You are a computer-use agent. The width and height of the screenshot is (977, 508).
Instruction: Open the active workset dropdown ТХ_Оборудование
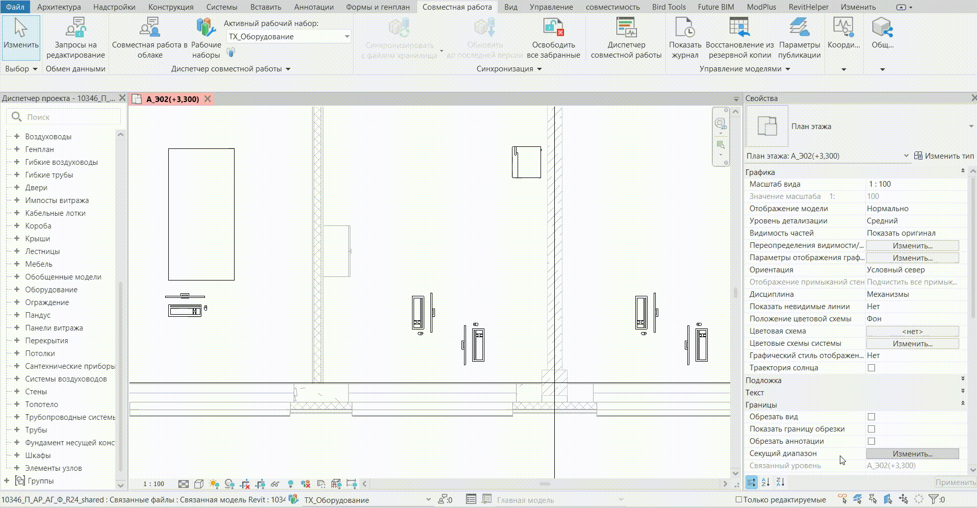point(289,36)
